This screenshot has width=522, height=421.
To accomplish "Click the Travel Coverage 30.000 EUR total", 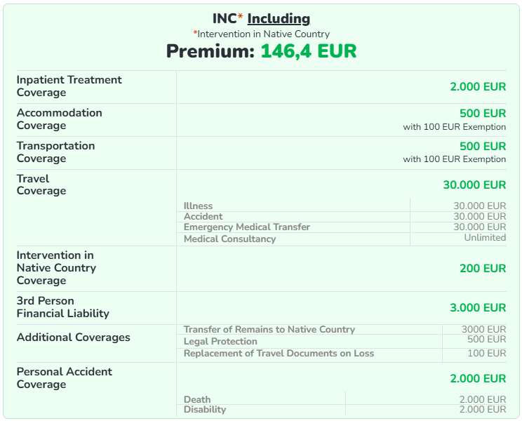I will click(x=474, y=185).
